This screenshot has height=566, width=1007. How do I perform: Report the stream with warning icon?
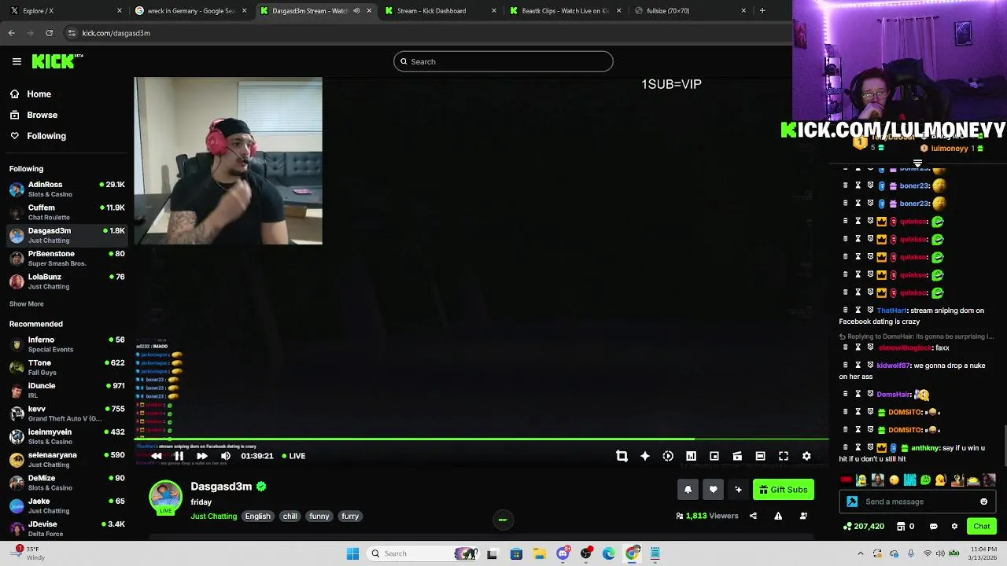[778, 516]
